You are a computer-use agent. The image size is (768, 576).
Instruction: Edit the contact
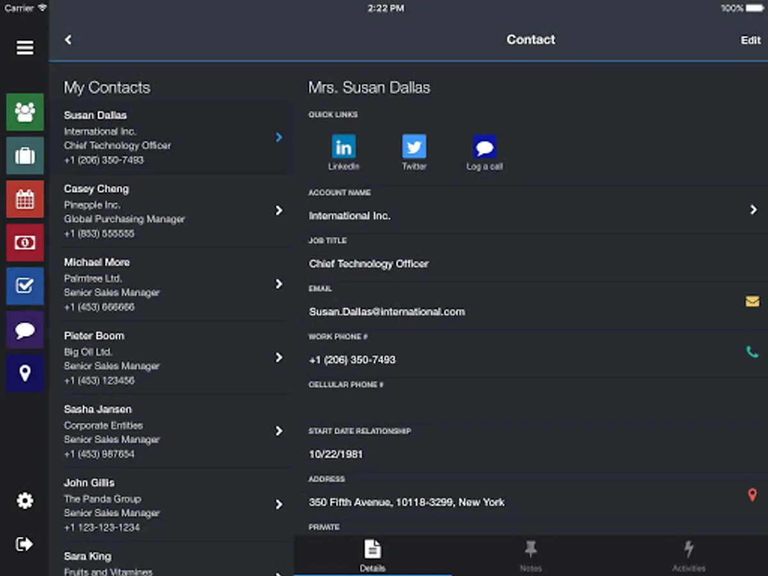coord(751,40)
